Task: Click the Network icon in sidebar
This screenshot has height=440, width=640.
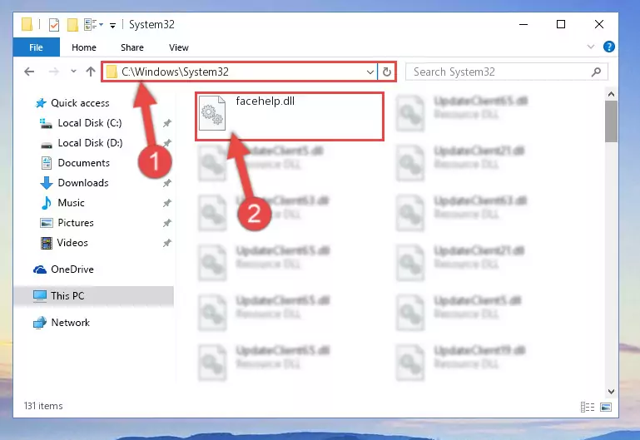Action: [x=40, y=323]
